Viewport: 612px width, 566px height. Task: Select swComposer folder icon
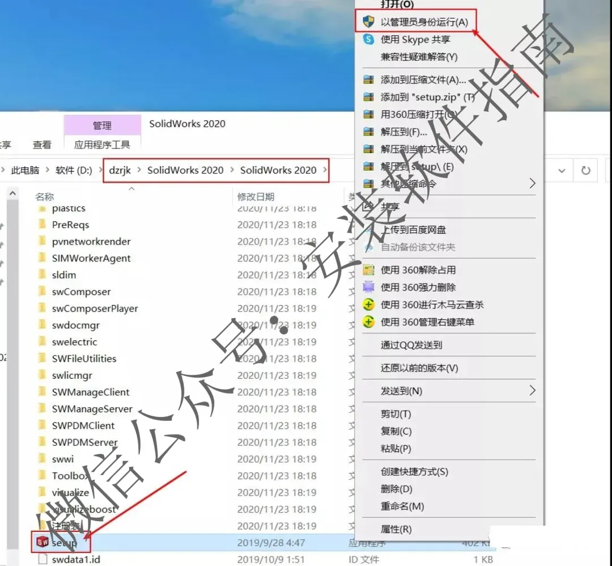click(x=41, y=292)
